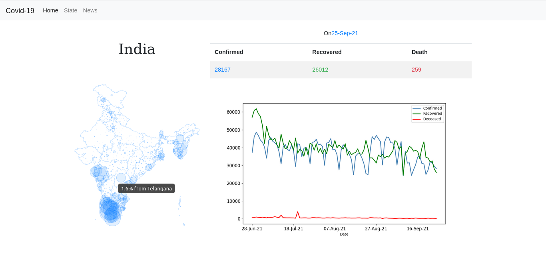Click the Covid-19 brand link
Screen dimensions: 546x256
(x=20, y=11)
